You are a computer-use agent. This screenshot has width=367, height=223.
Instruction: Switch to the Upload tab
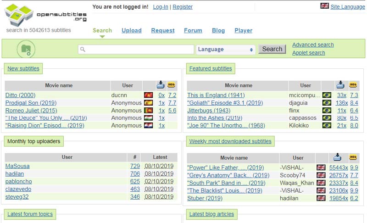click(131, 30)
